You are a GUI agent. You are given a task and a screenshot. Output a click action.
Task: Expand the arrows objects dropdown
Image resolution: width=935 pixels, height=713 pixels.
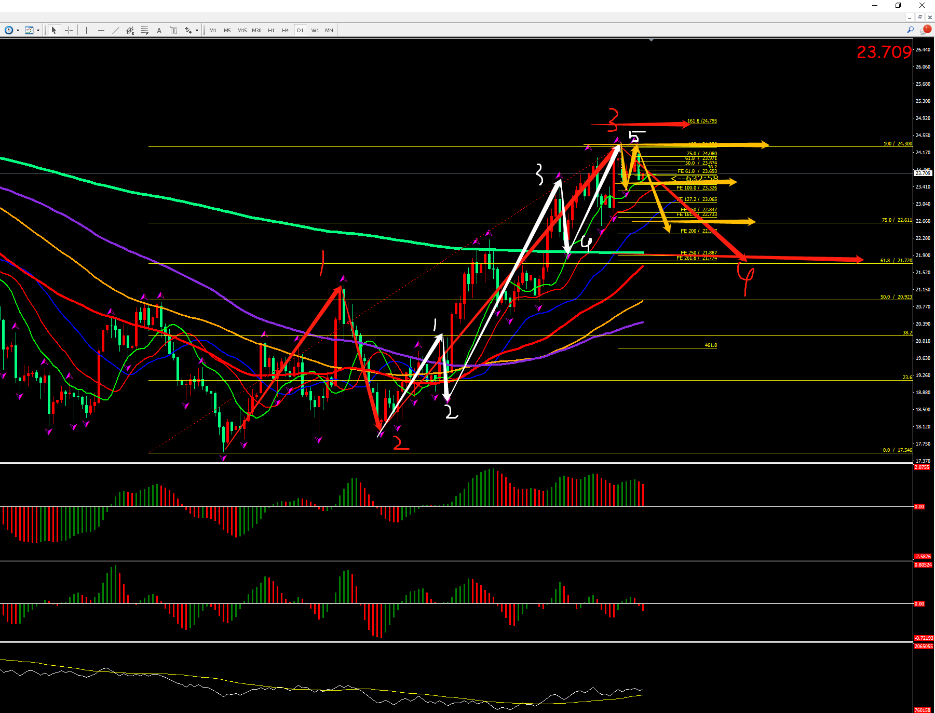coord(197,31)
